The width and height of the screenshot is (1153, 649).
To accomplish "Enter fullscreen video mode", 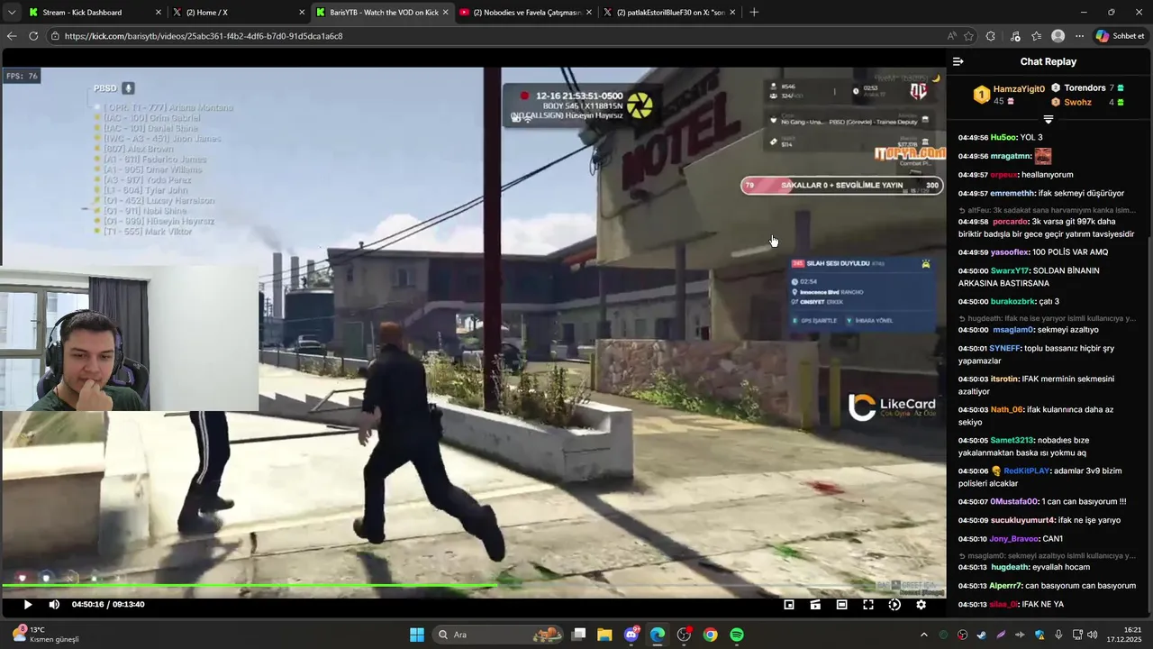I will pyautogui.click(x=868, y=605).
